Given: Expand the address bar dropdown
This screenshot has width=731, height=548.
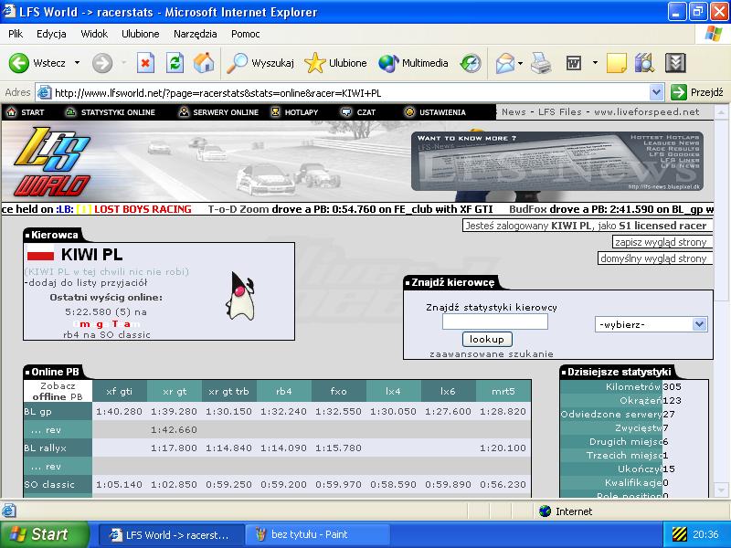Looking at the screenshot, I should pyautogui.click(x=656, y=92).
